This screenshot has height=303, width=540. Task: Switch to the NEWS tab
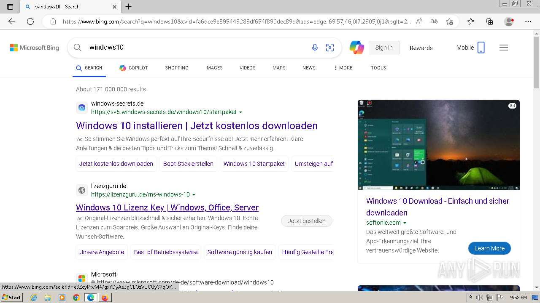[309, 68]
